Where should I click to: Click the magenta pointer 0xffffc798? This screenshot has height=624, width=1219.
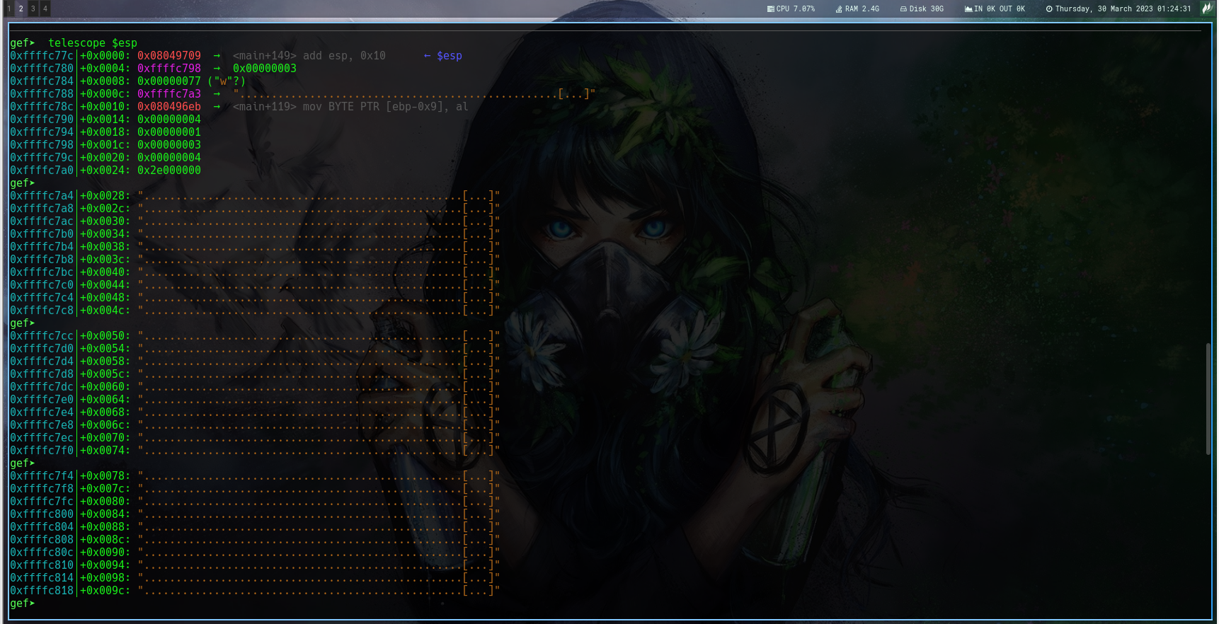click(x=169, y=69)
